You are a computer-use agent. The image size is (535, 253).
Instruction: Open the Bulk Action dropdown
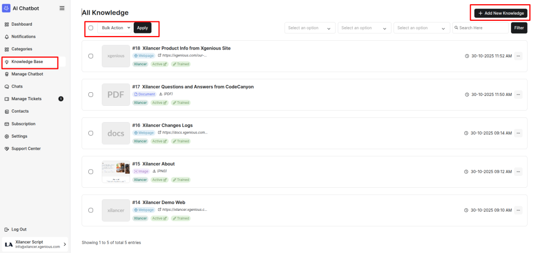click(x=115, y=28)
